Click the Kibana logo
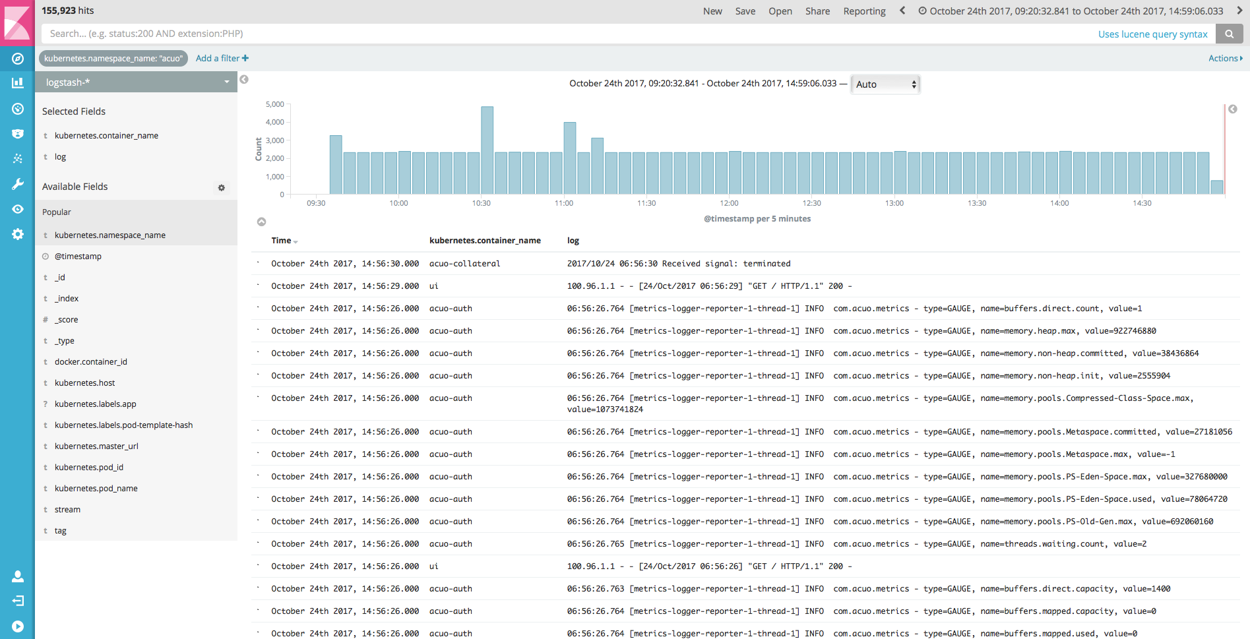This screenshot has width=1250, height=639. (x=17, y=22)
